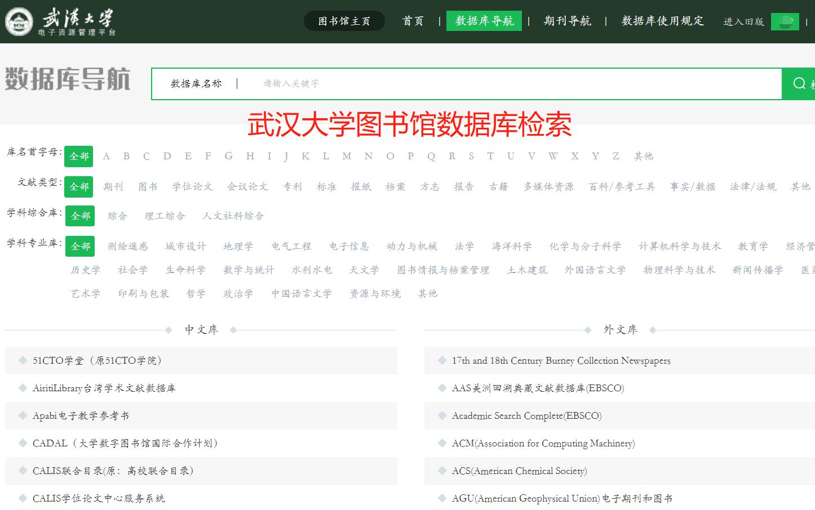Click the green user avatar in header
815x510 pixels.
click(785, 21)
